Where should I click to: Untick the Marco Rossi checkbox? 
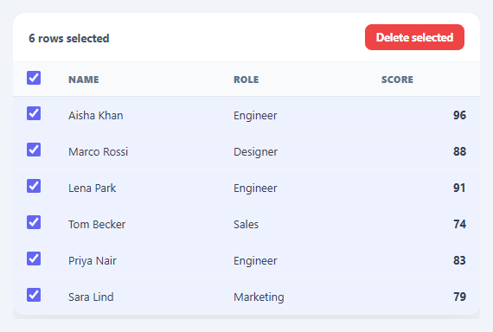pos(34,150)
